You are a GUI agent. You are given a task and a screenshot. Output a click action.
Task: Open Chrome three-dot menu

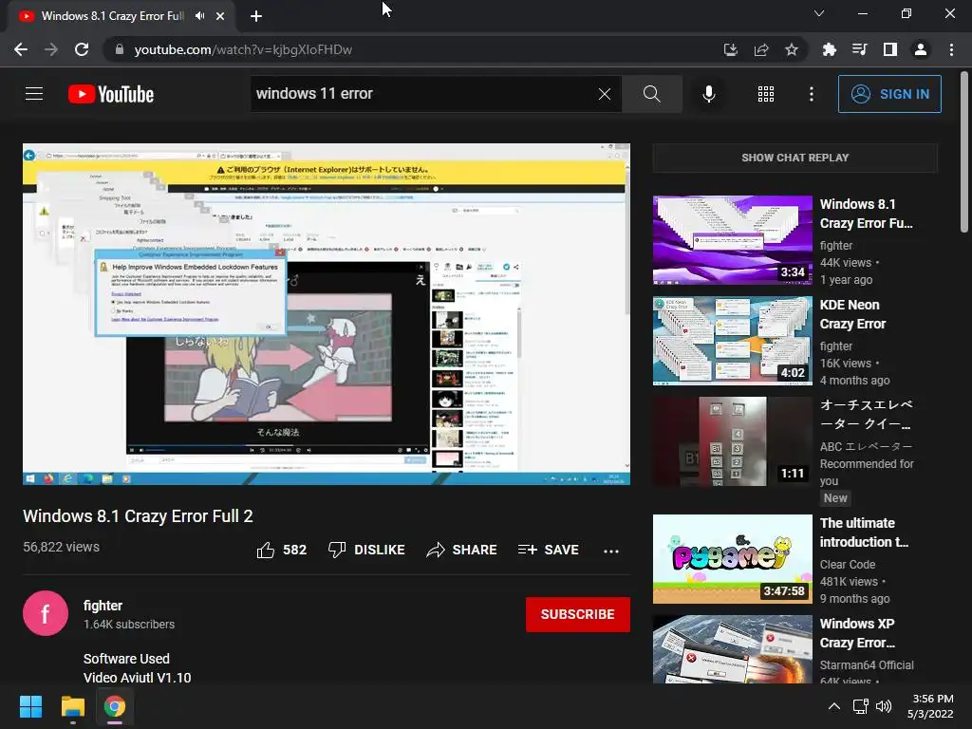951,49
